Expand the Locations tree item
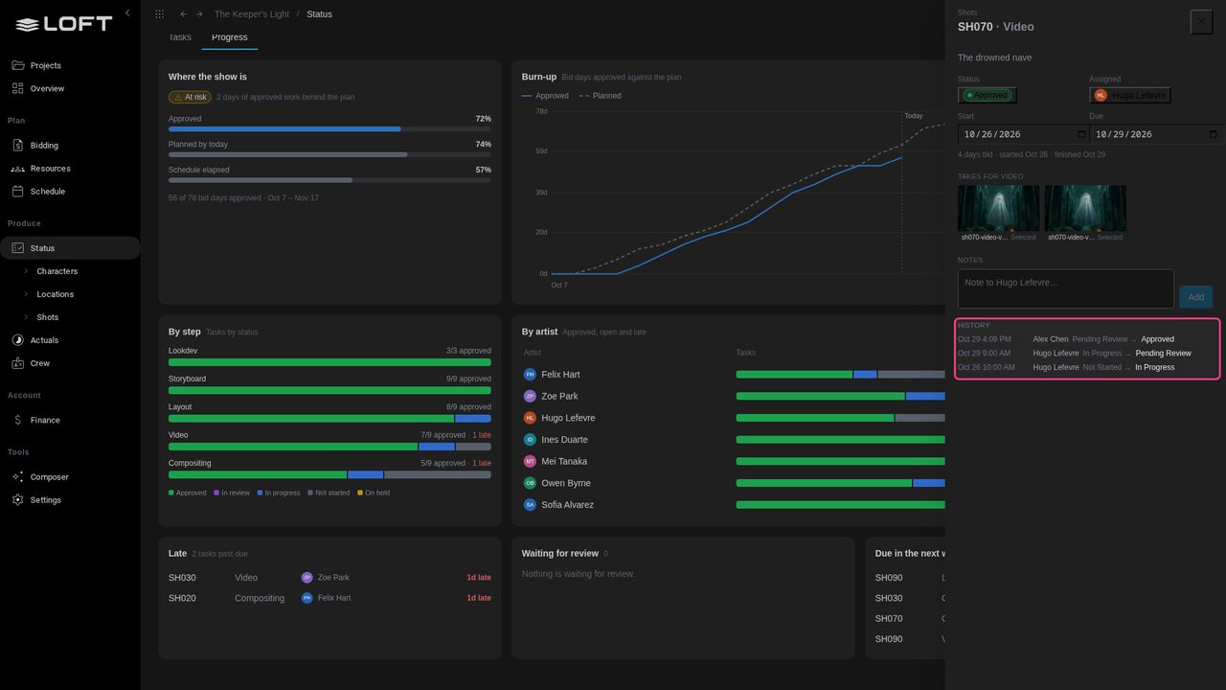This screenshot has height=690, width=1226. click(26, 294)
